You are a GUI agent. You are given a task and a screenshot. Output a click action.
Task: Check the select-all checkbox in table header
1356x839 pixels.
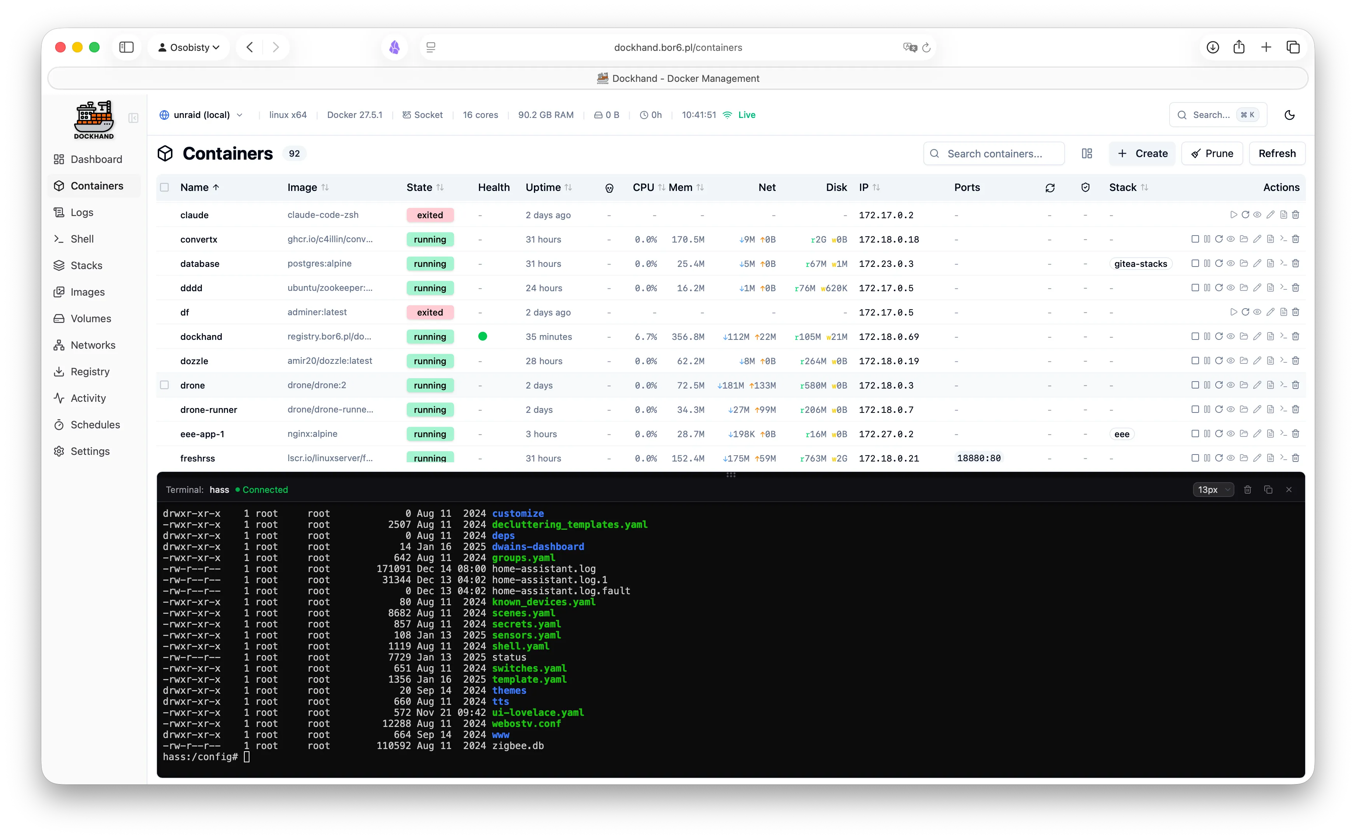pos(165,188)
